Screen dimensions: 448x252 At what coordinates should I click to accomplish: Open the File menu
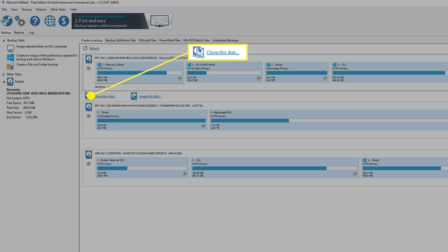[4, 10]
